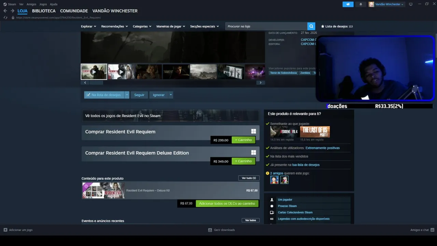Reload the page with the refresh icon
This screenshot has height=246, width=437.
[x=5, y=17]
